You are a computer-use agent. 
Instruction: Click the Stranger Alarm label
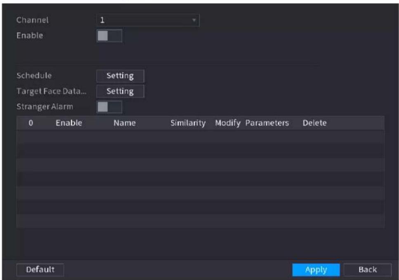click(45, 106)
